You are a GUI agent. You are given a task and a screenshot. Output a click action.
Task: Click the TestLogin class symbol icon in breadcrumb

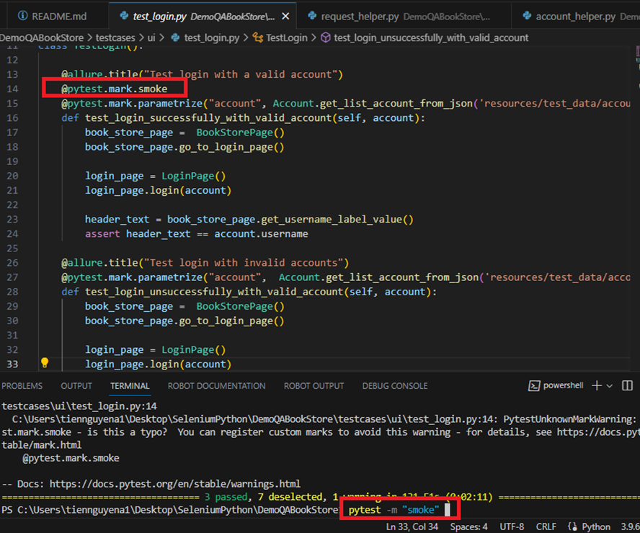pyautogui.click(x=257, y=37)
